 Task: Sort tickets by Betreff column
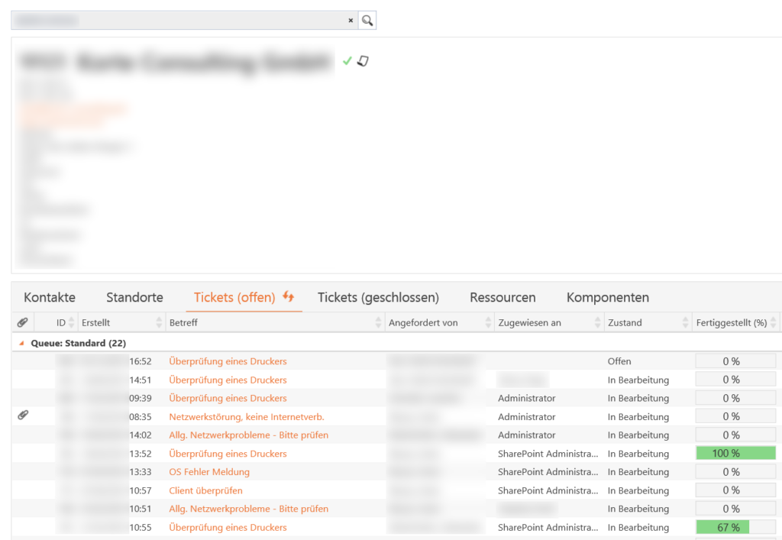pos(183,322)
